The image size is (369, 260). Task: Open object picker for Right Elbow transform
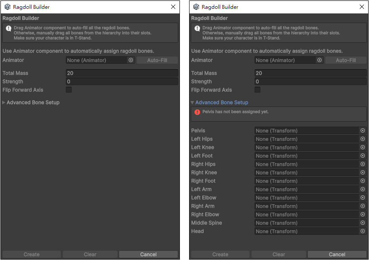click(x=363, y=214)
